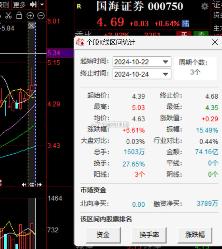Open the 起始时间 date dropdown arrow
Image resolution: width=222 pixels, height=249 pixels.
(165, 62)
